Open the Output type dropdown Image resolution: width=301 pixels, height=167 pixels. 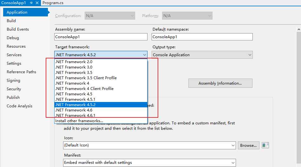click(x=202, y=55)
